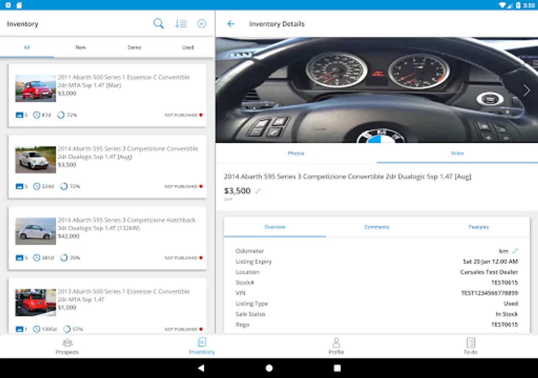This screenshot has width=538, height=378.
Task: Tap the VIN value TEST1234566778899
Action: pyautogui.click(x=490, y=293)
